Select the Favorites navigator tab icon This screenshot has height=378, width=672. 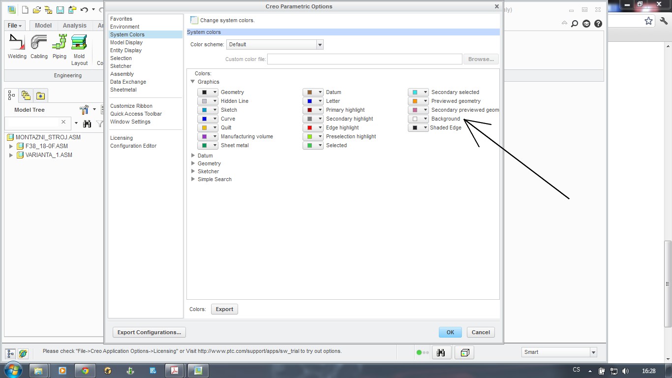click(40, 95)
